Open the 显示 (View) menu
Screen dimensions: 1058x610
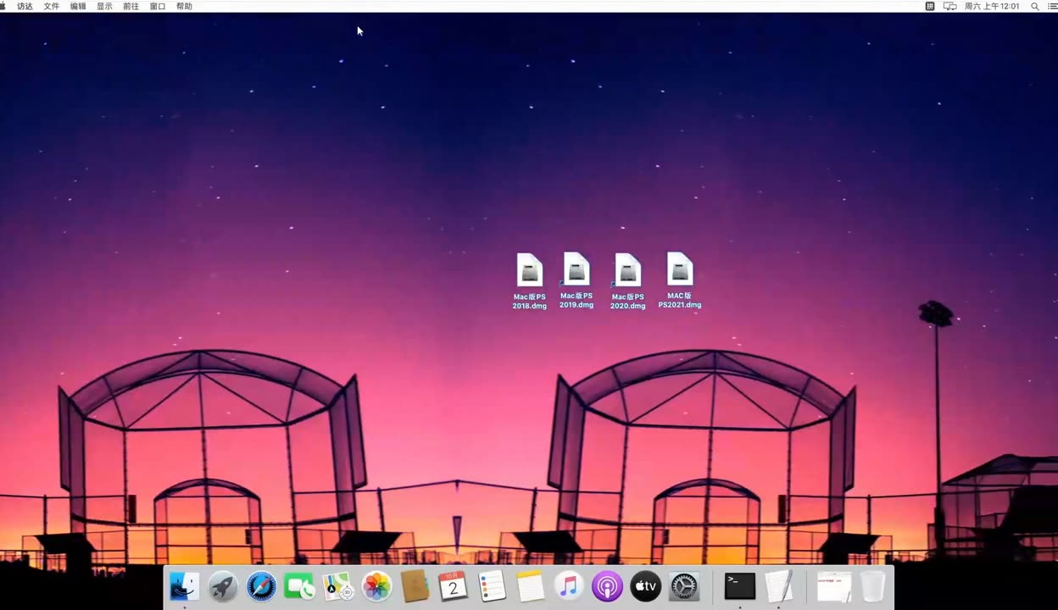(x=104, y=6)
